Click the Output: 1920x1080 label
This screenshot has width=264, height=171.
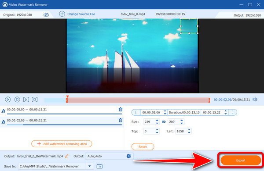coord(247,15)
